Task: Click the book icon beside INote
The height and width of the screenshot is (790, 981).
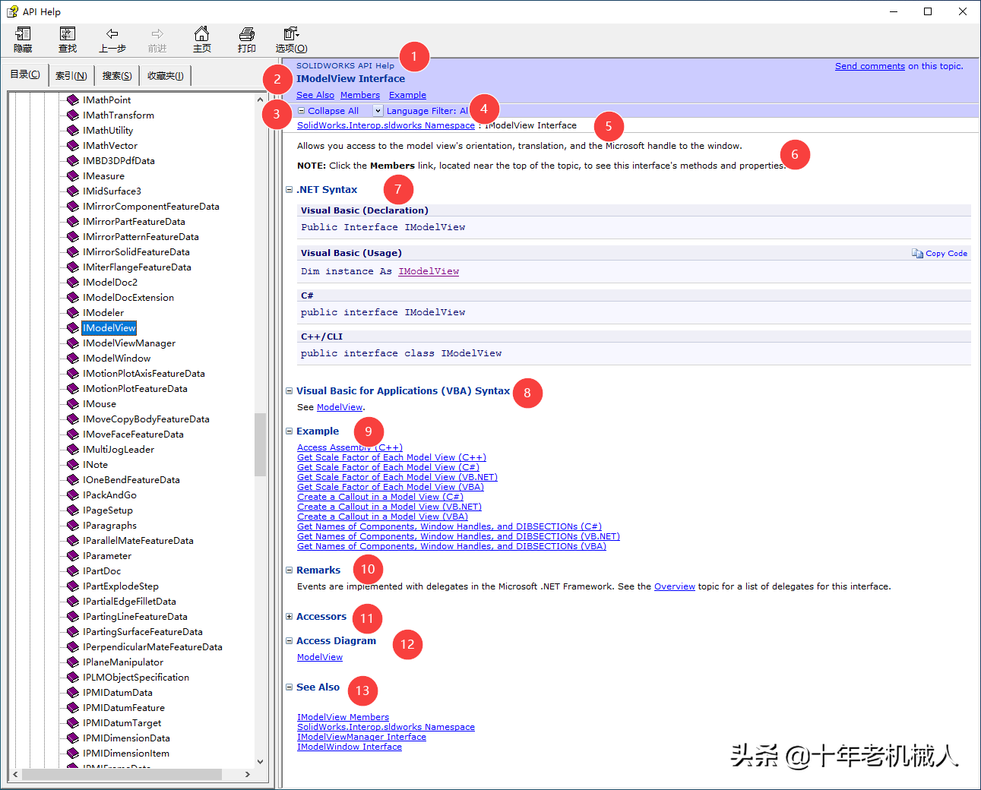Action: coord(73,464)
